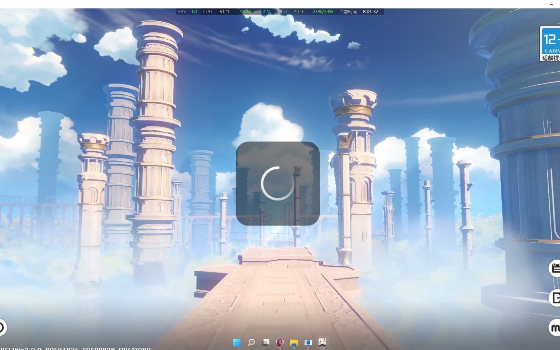Click the 当前时间 label in overlay
The height and width of the screenshot is (350, 560).
[x=348, y=12]
